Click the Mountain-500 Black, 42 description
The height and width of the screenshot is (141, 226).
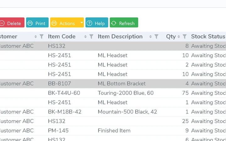tap(127, 112)
